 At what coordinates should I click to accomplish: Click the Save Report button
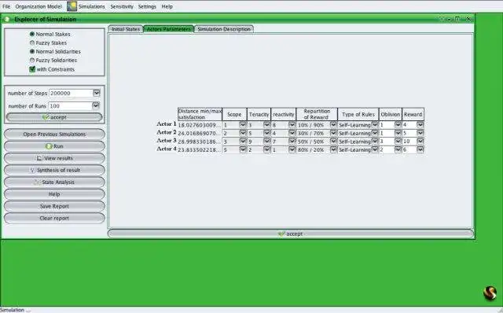tap(54, 206)
